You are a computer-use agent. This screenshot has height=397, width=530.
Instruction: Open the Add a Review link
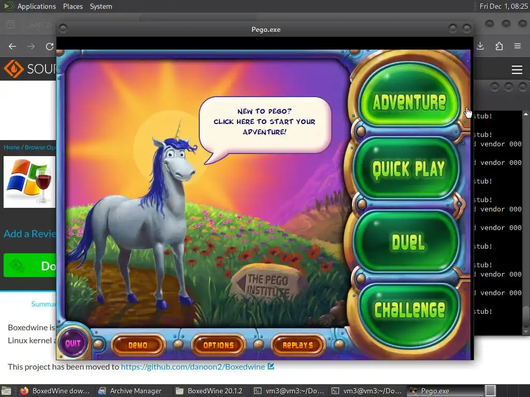click(30, 234)
